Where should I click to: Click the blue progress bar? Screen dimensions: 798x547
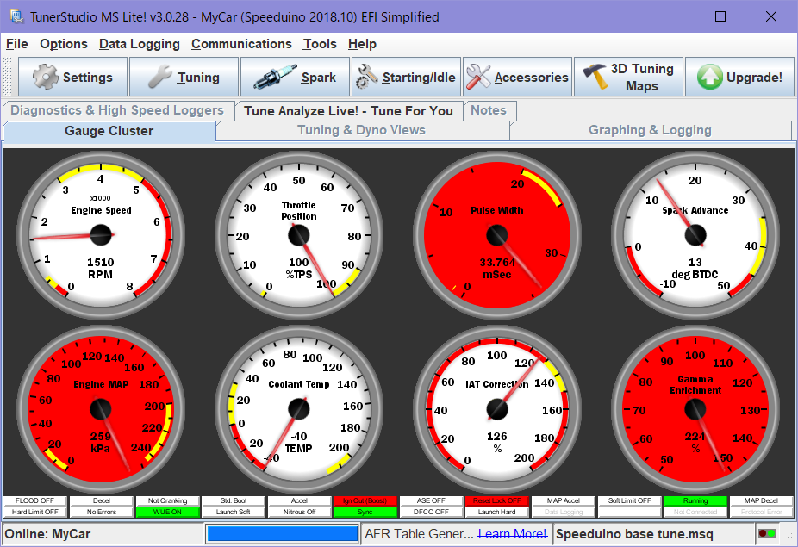point(282,534)
